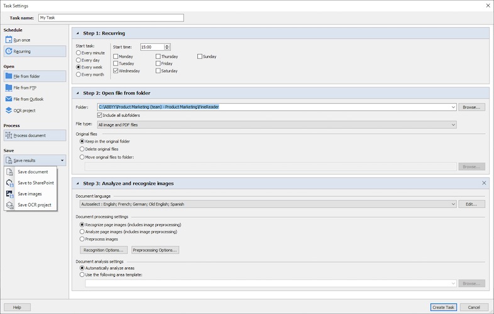The height and width of the screenshot is (314, 494).
Task: Click the Save images icon in menu
Action: (10, 194)
